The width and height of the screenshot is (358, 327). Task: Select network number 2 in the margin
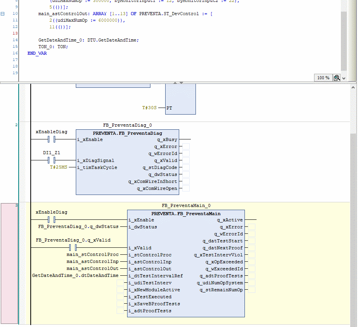[16, 125]
